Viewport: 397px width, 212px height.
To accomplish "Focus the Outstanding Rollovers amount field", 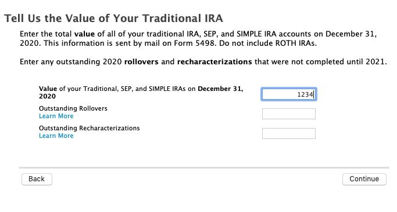I will (x=289, y=114).
